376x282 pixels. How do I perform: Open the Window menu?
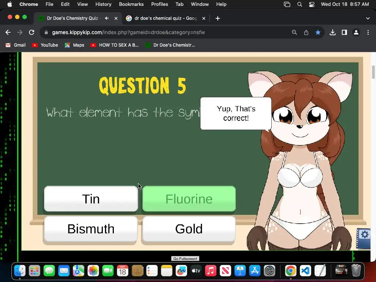coord(200,4)
